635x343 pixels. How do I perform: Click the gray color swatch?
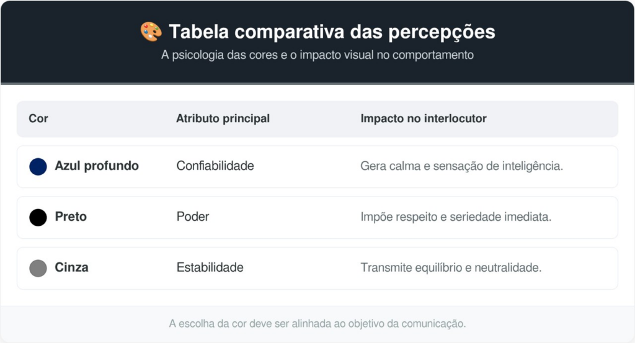coord(38,268)
